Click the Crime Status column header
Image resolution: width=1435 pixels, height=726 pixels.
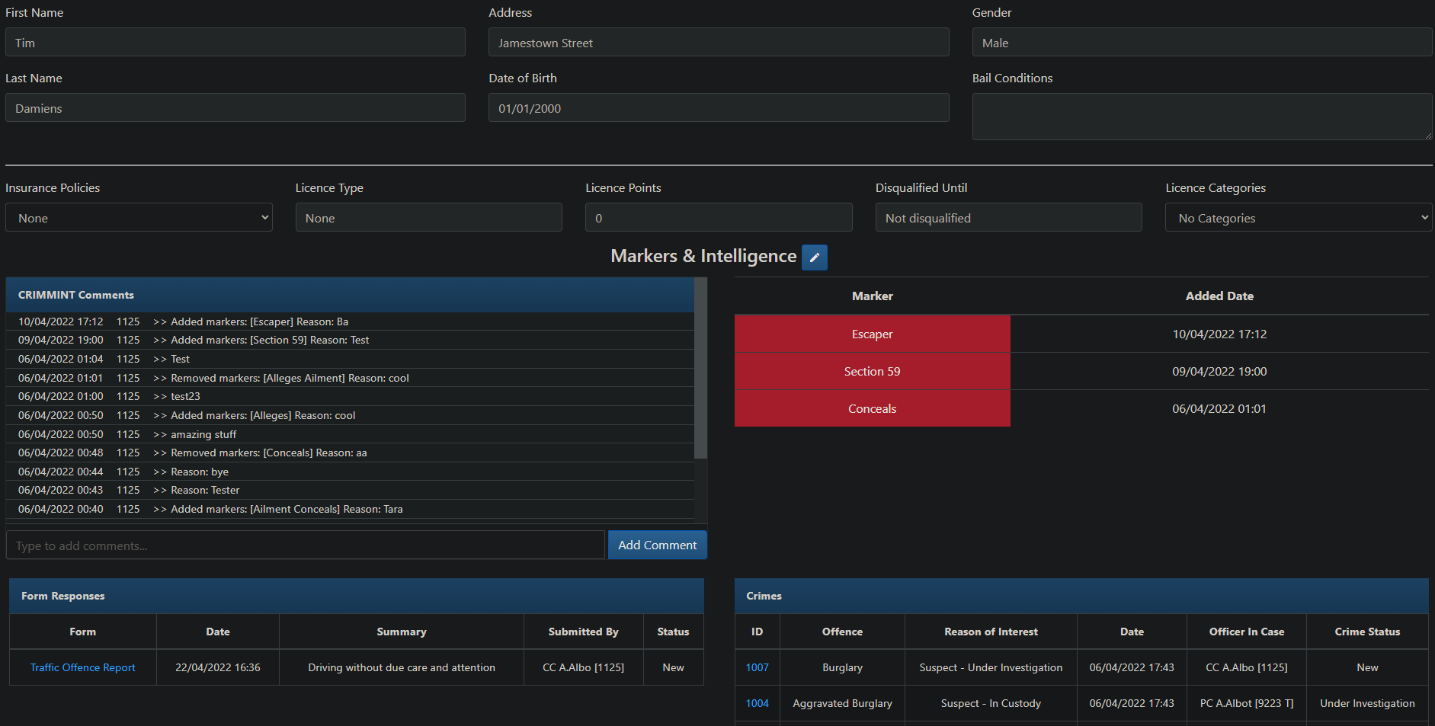tap(1366, 632)
